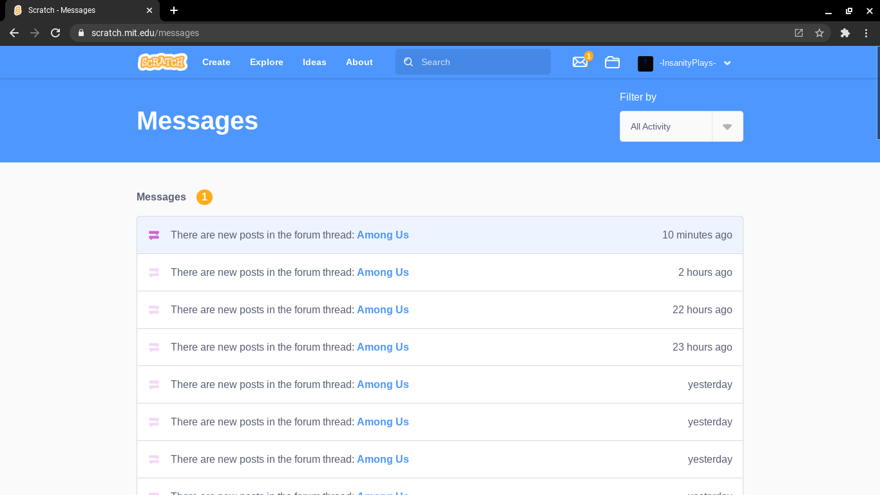
Task: Click the Scratch logo in navbar
Action: [162, 62]
